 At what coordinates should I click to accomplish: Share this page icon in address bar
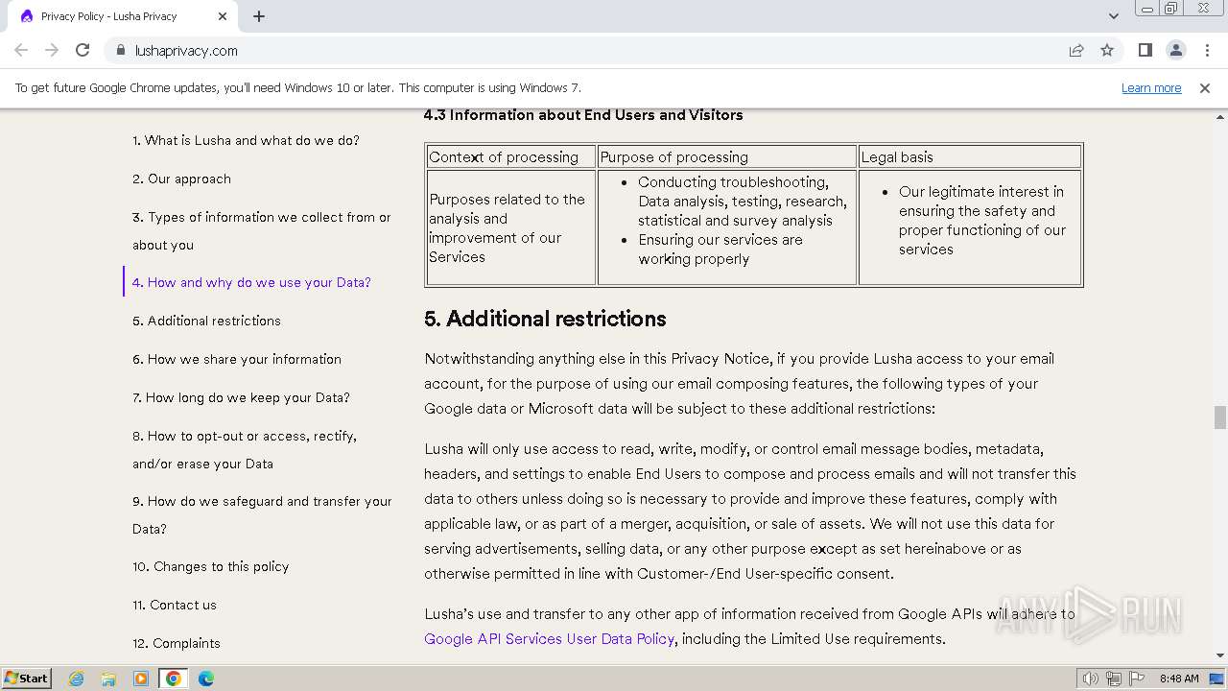point(1076,51)
